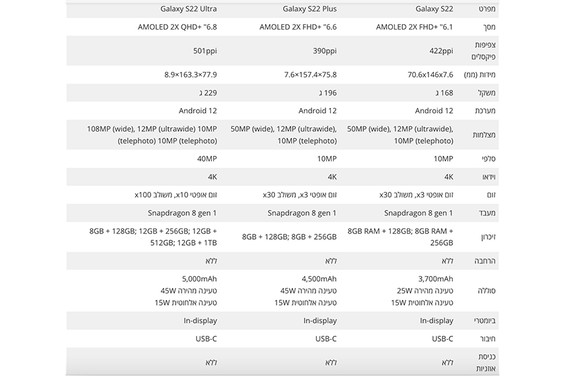Click the 12GB + 1TB memory cell
This screenshot has width=565, height=376.
click(153, 237)
